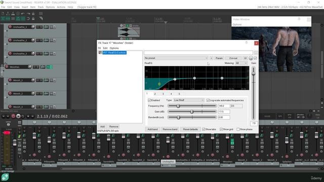Screen dimensions: 324x182
Task: Click the Remove band button
Action: pyautogui.click(x=170, y=129)
